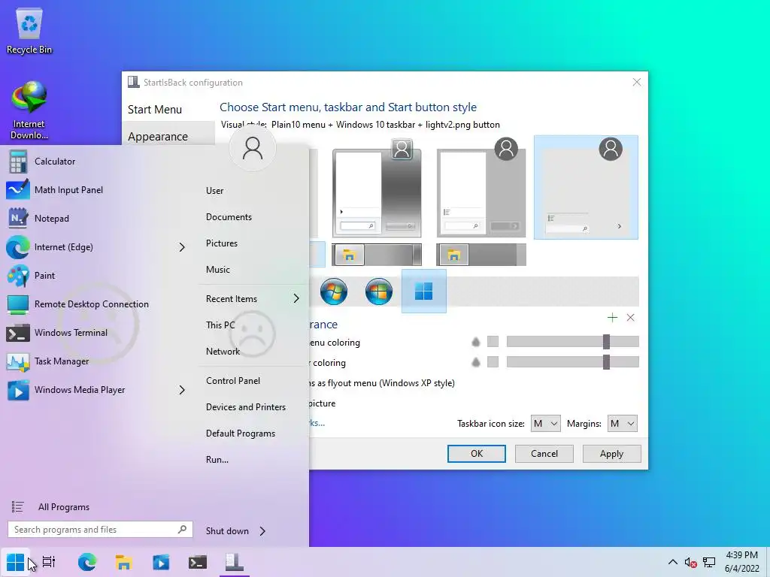Select the glossy Windows 7 taskbar style thumbnail

coord(377,255)
